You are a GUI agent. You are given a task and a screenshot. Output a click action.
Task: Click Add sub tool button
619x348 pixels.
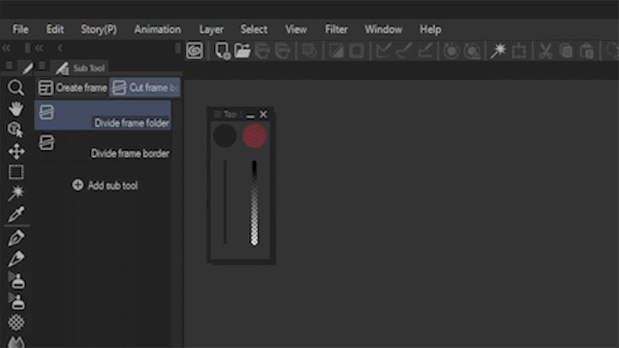tap(105, 185)
